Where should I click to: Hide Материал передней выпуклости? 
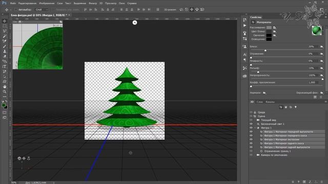pos(251,132)
